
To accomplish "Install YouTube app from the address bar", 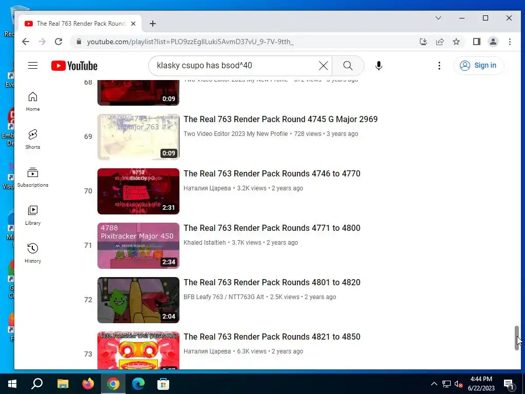I will [423, 42].
